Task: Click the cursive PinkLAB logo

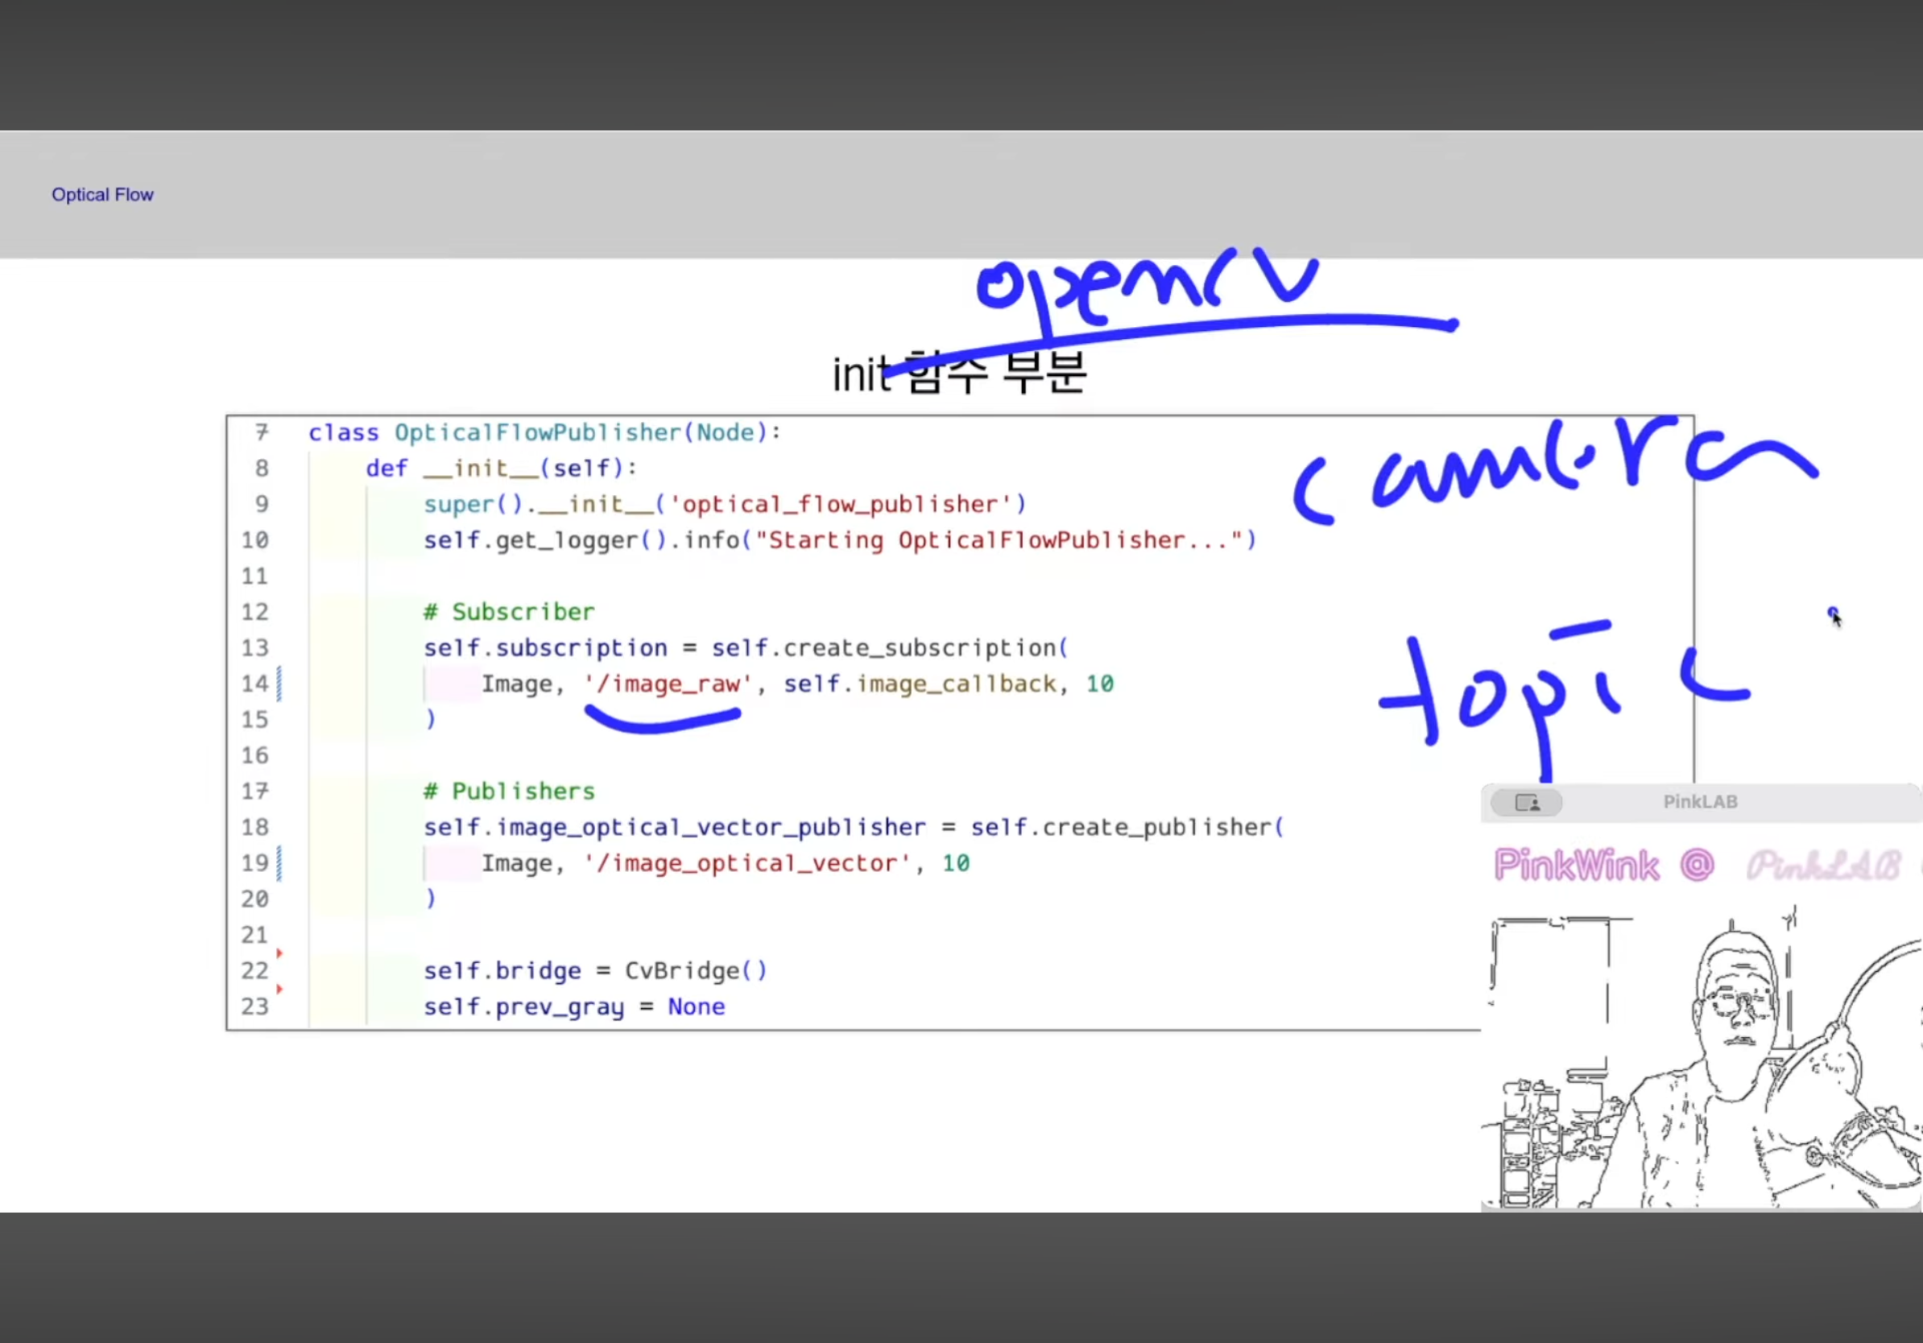Action: (x=1823, y=866)
